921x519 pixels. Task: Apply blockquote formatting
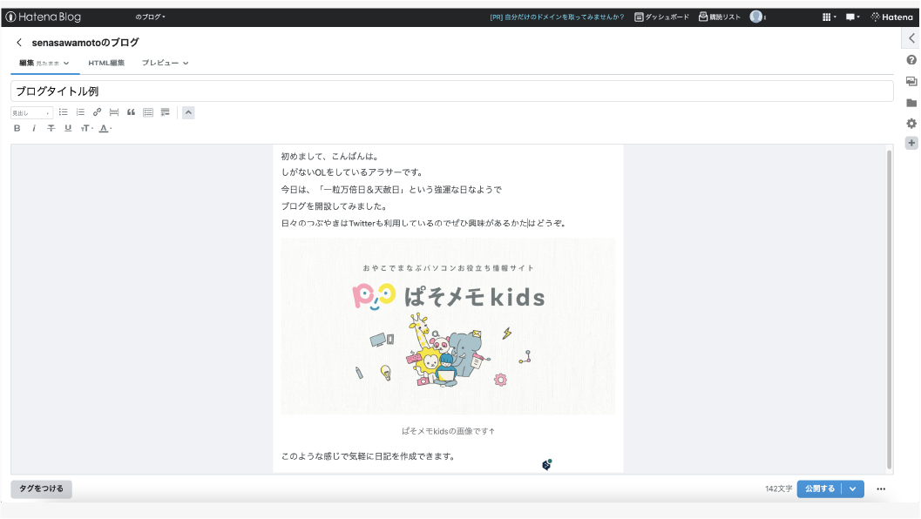coord(131,112)
